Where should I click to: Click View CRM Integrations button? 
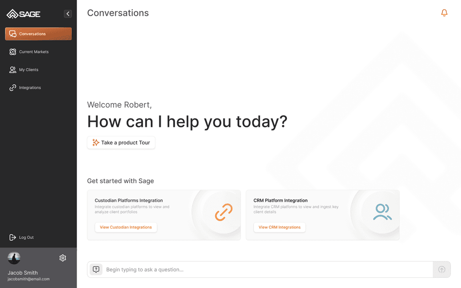(280, 227)
